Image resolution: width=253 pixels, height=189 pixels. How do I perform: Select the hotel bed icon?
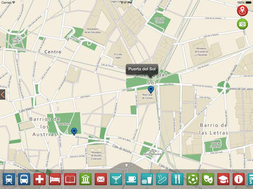55,179
